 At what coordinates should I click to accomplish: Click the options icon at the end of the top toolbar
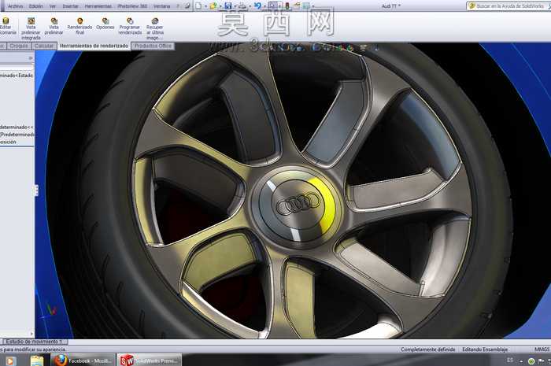coord(306,6)
